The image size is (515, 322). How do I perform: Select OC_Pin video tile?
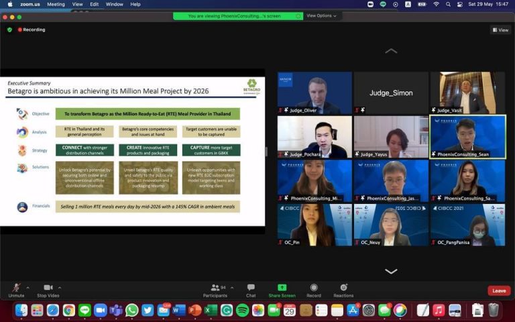click(314, 225)
